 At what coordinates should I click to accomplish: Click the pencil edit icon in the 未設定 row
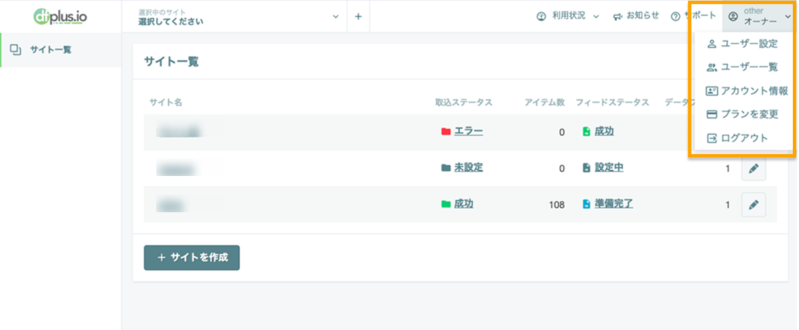point(754,168)
